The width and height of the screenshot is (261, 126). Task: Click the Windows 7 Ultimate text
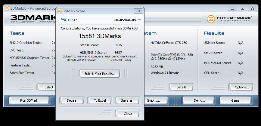[165, 73]
